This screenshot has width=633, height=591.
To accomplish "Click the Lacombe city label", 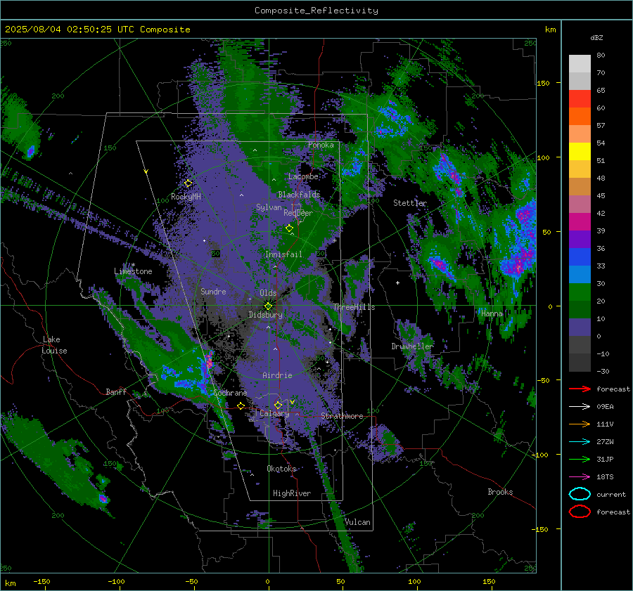I will tap(303, 176).
